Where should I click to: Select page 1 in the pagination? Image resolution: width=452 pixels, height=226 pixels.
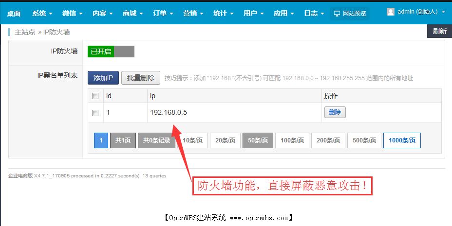101,140
